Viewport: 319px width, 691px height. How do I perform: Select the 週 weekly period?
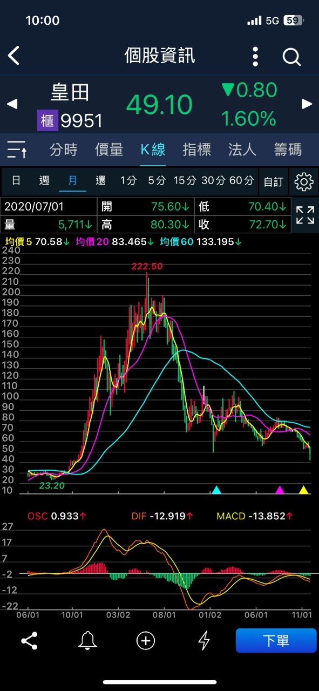coord(44,181)
